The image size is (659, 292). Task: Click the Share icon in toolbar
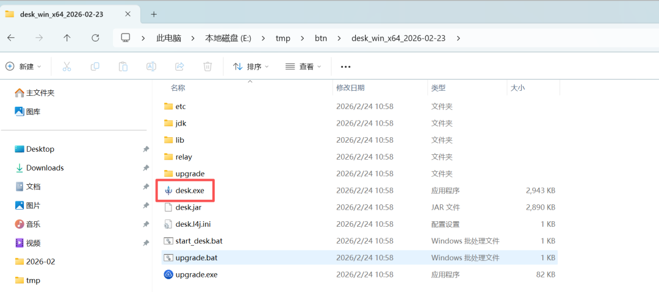[x=179, y=66]
